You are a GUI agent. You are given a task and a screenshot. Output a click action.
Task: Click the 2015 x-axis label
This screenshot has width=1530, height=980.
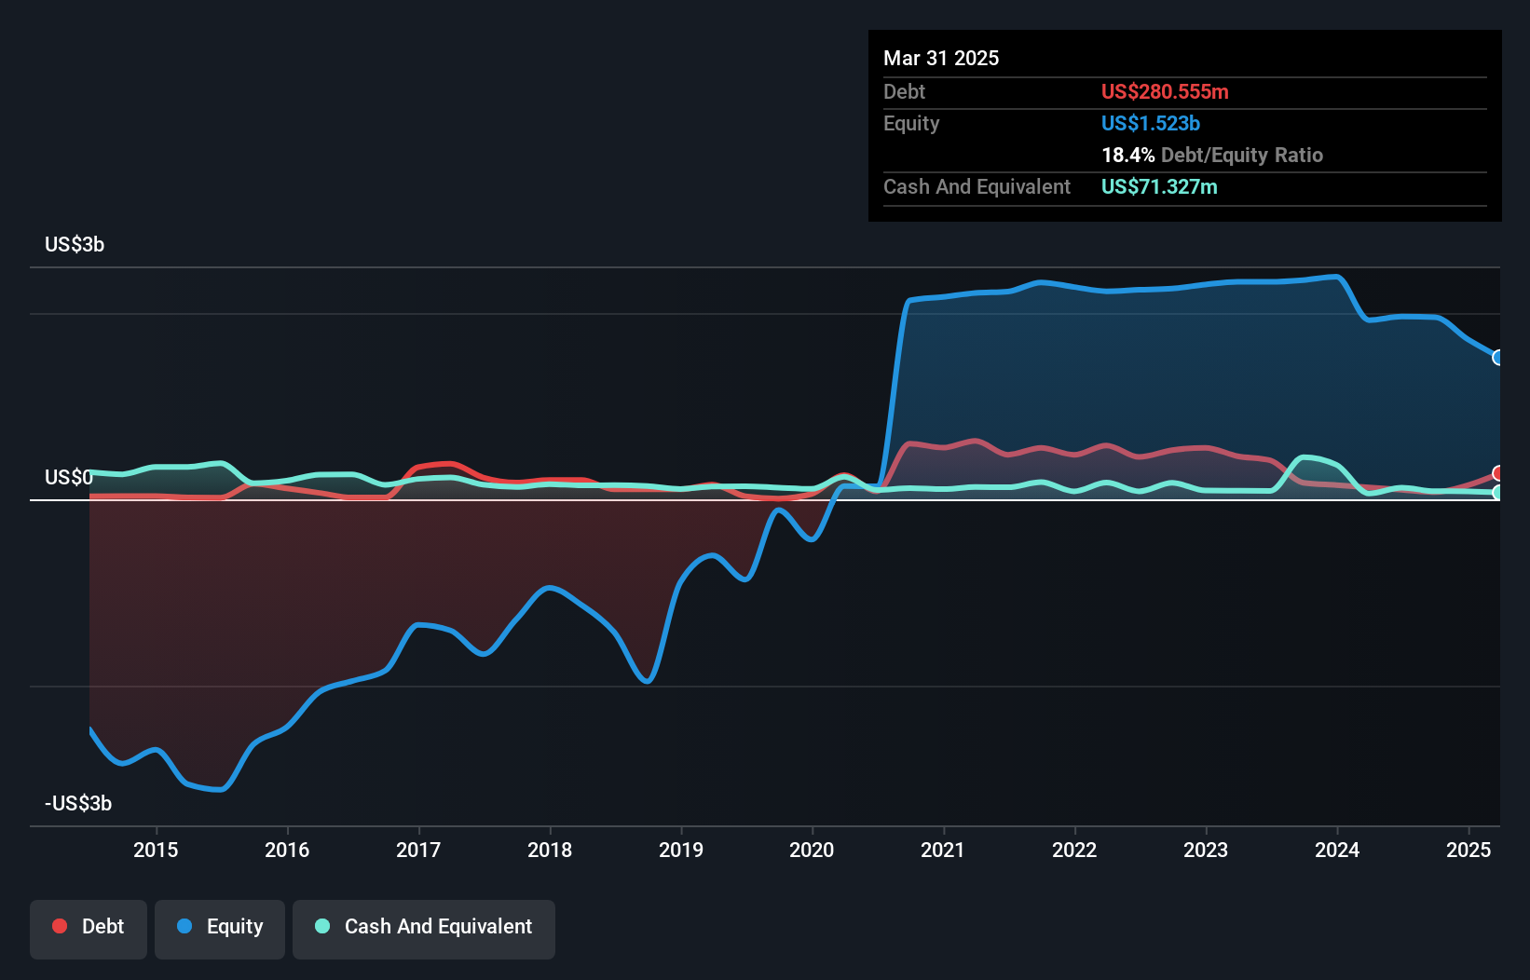[x=156, y=850]
